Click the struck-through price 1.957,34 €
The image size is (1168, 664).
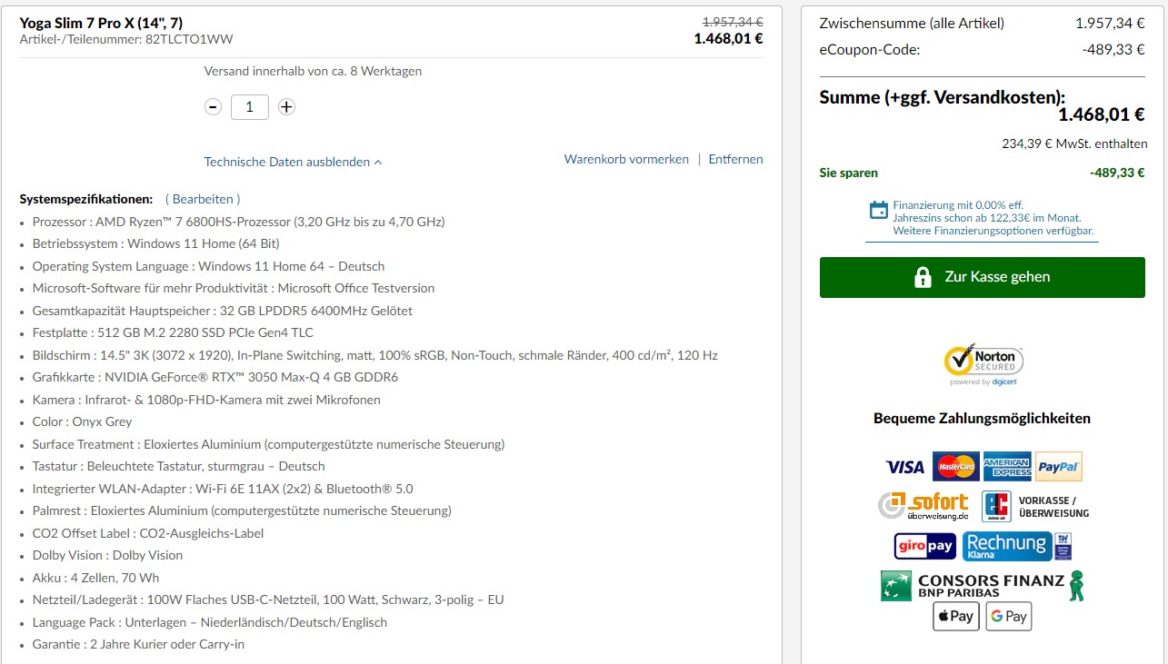733,22
